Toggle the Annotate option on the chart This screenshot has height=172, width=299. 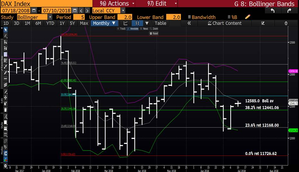point(133,29)
